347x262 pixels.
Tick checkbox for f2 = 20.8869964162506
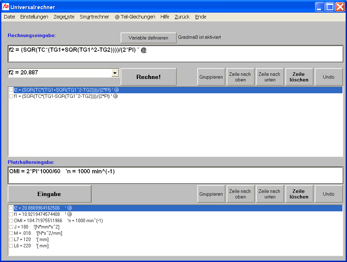point(11,208)
